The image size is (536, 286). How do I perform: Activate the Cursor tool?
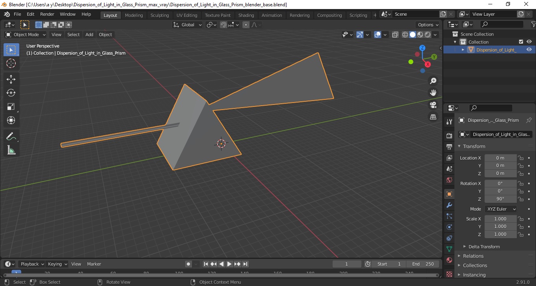pos(11,63)
